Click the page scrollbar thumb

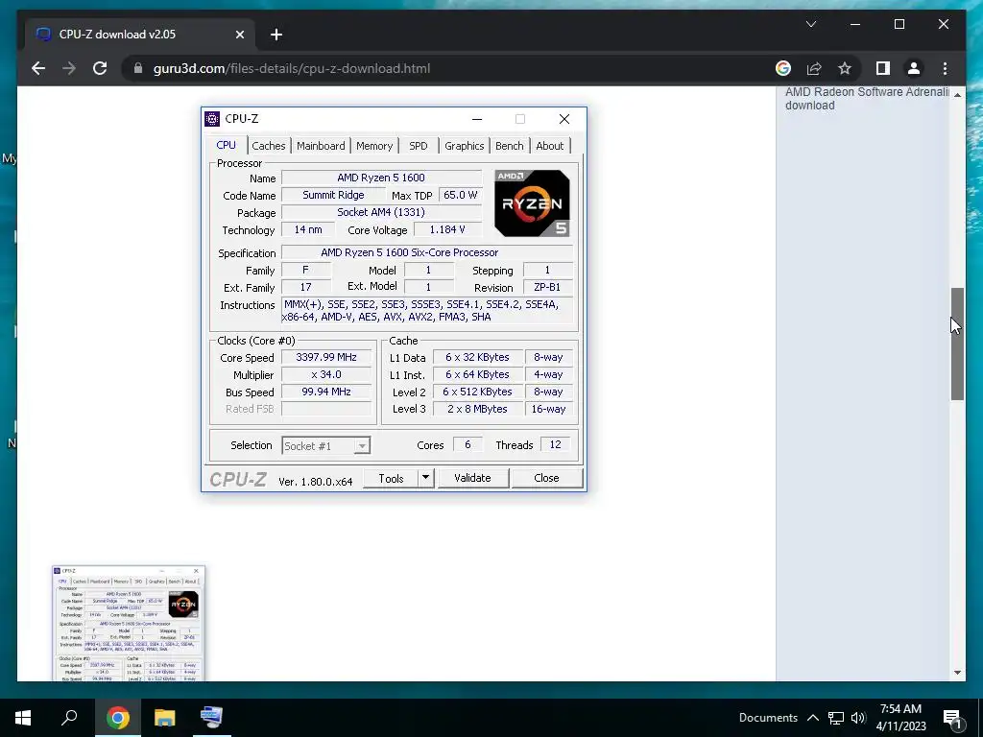coord(957,344)
